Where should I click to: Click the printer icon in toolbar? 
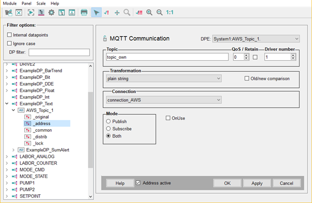pos(84,12)
